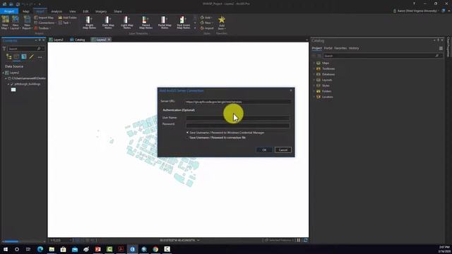The image size is (452, 254).
Task: Select List By Drawing Order icon
Action: (x=8, y=56)
